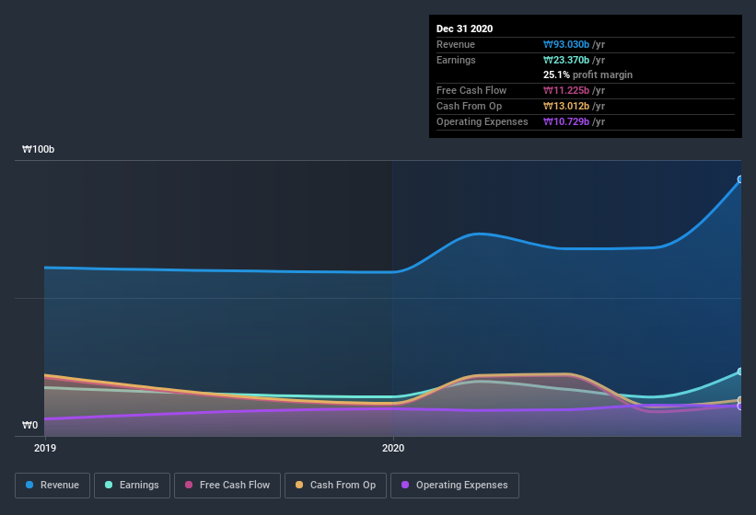
Task: Toggle the Cash From Op legend button
Action: [x=335, y=486]
